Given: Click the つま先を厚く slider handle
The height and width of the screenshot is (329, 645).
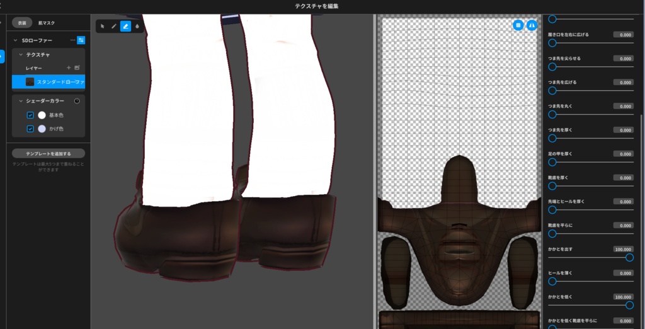Looking at the screenshot, I should (552, 139).
